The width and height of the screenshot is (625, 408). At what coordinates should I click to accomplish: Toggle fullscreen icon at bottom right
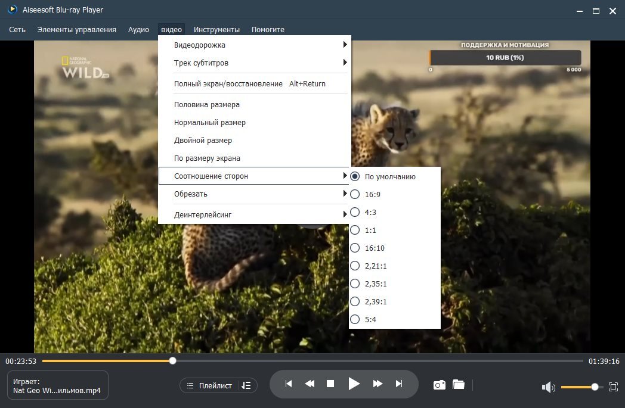[614, 387]
